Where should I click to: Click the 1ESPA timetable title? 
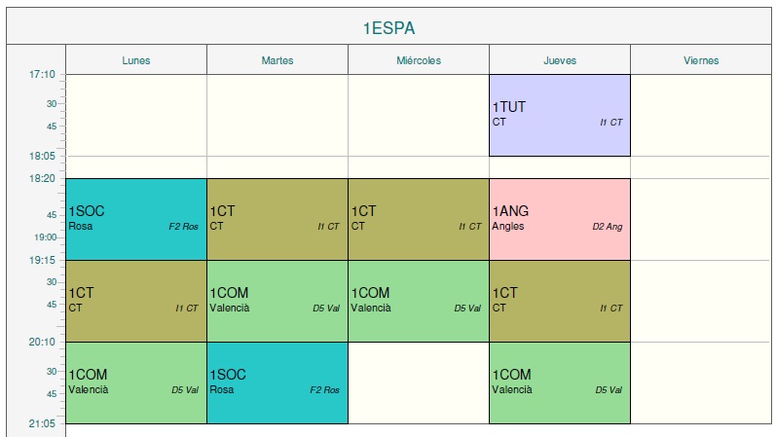(388, 28)
